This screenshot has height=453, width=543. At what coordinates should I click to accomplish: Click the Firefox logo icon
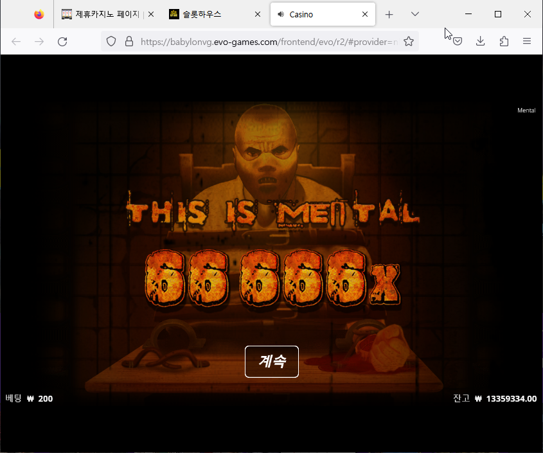coord(39,14)
